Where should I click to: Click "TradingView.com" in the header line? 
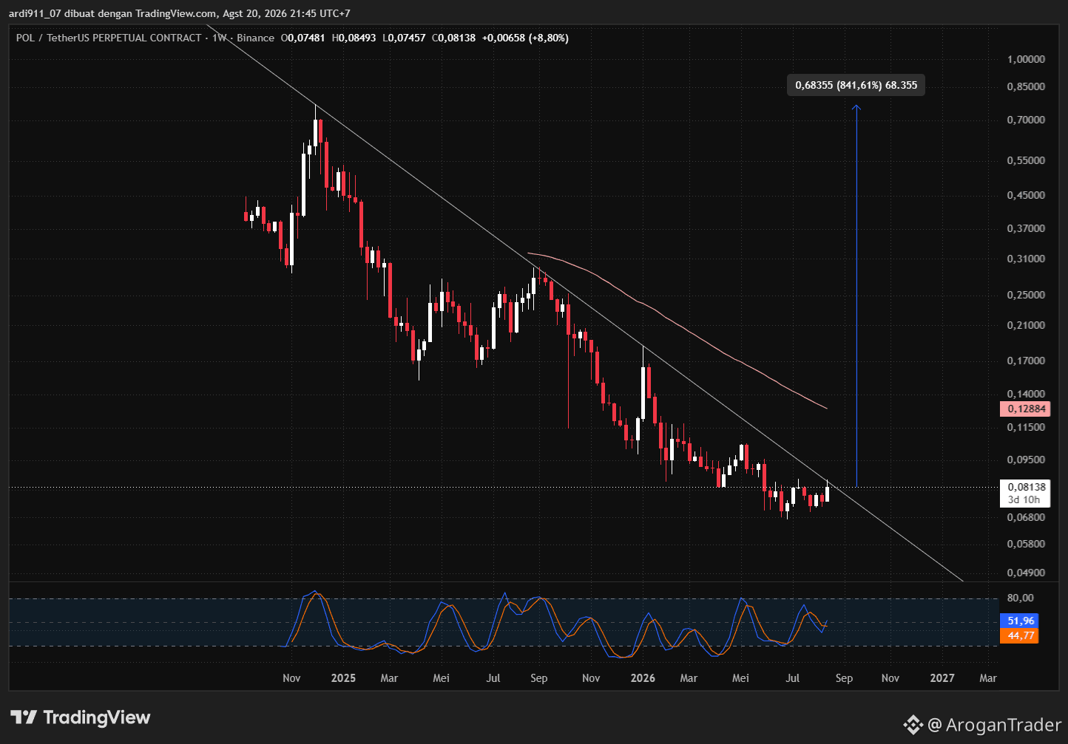coord(176,13)
